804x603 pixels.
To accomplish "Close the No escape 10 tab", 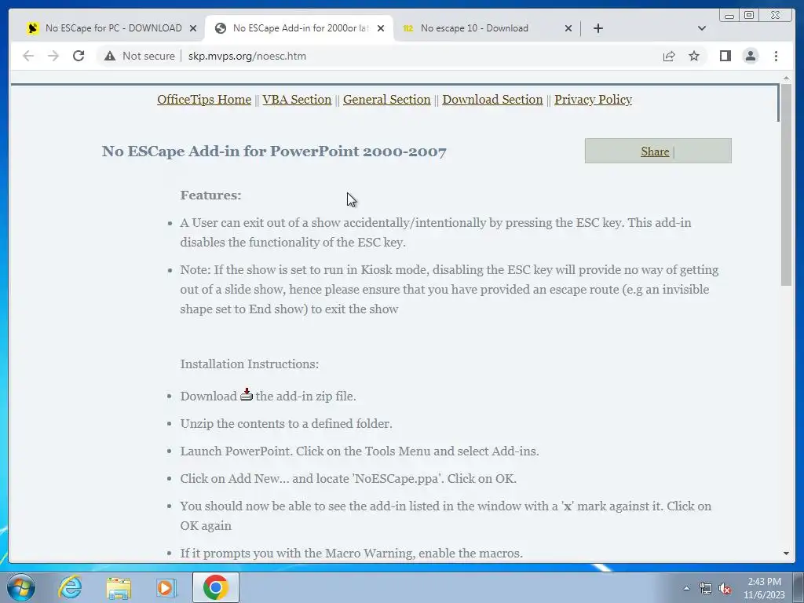I will pos(568,28).
